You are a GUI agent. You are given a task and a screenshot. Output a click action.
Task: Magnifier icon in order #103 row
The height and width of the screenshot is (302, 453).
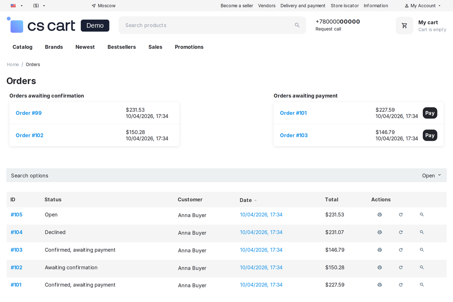422,250
